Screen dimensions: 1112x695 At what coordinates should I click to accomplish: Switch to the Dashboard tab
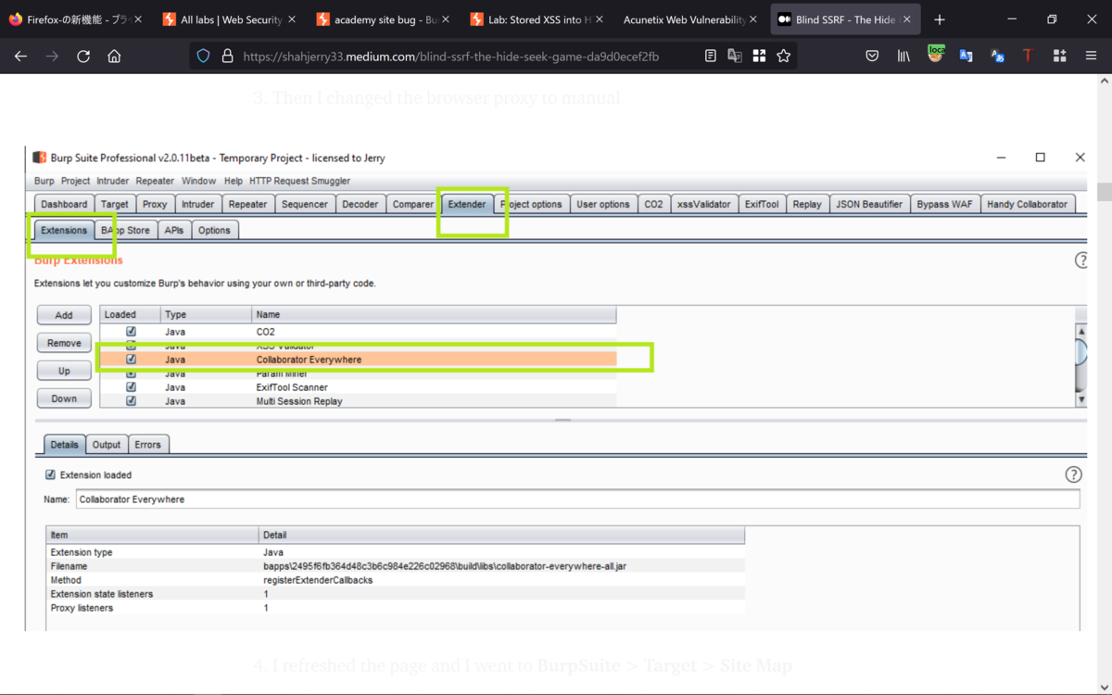click(64, 204)
